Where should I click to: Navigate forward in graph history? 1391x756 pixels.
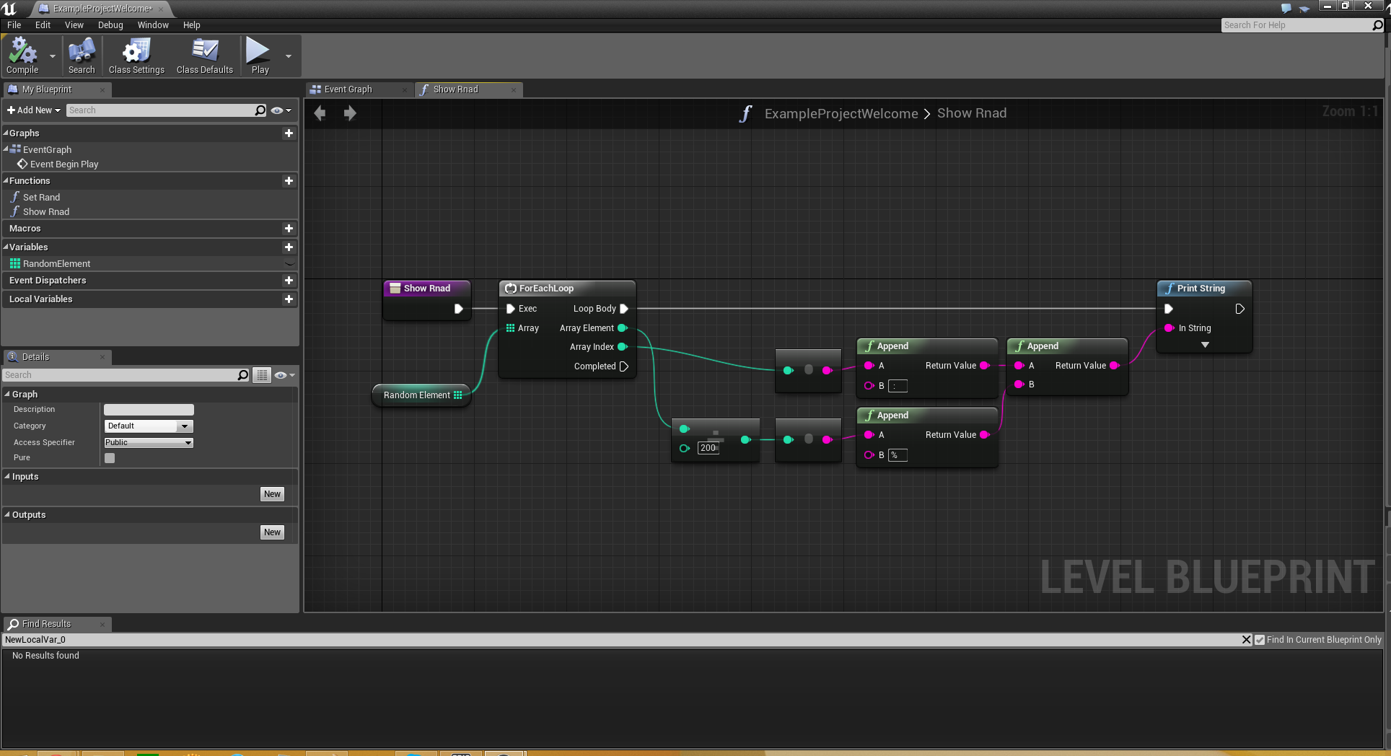[350, 113]
